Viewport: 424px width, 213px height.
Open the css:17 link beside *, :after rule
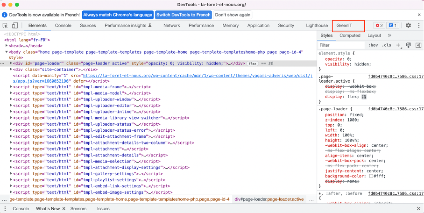[396, 193]
